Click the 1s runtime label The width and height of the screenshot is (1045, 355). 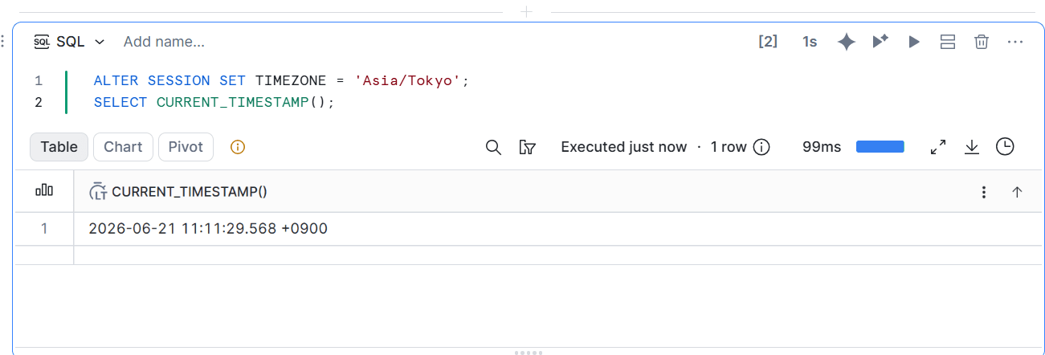(x=810, y=42)
